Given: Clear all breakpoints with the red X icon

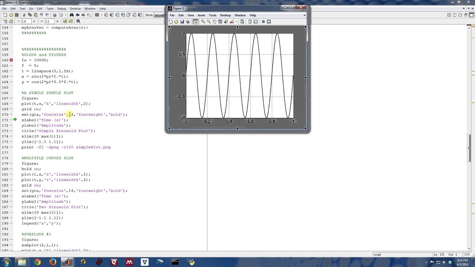Looking at the screenshot, I should point(111,15).
